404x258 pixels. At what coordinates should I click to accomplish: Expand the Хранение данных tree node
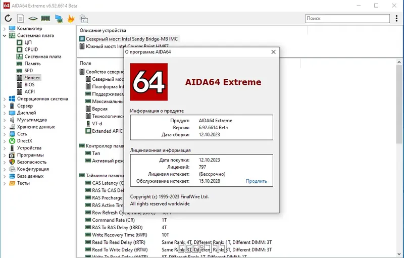point(5,127)
